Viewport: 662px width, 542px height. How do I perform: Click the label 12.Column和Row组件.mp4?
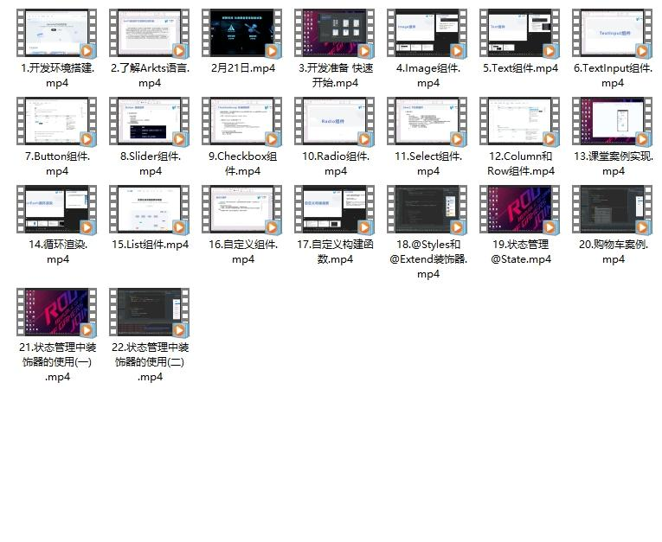point(521,163)
